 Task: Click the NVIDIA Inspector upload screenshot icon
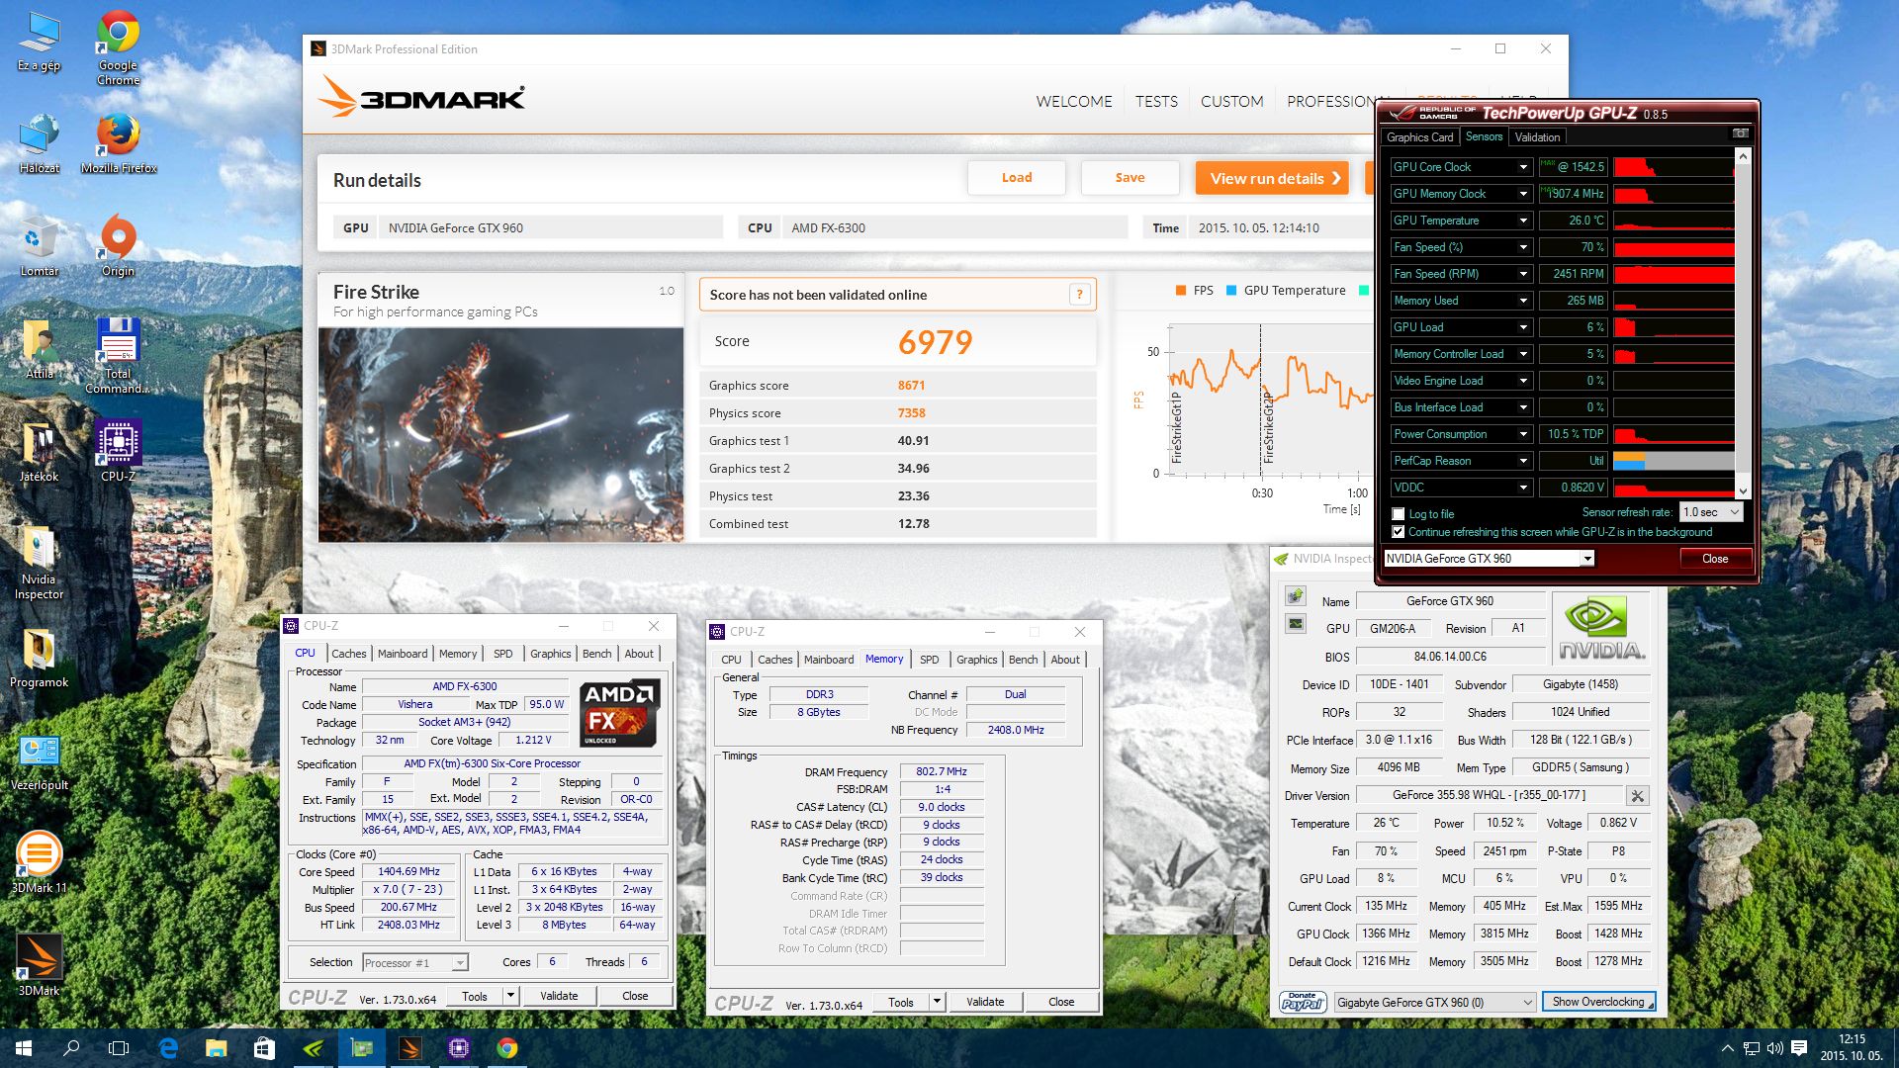tap(1295, 595)
